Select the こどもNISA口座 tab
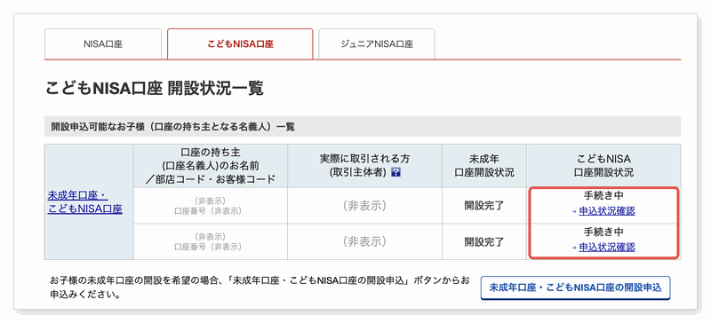Image resolution: width=711 pixels, height=323 pixels. point(240,44)
